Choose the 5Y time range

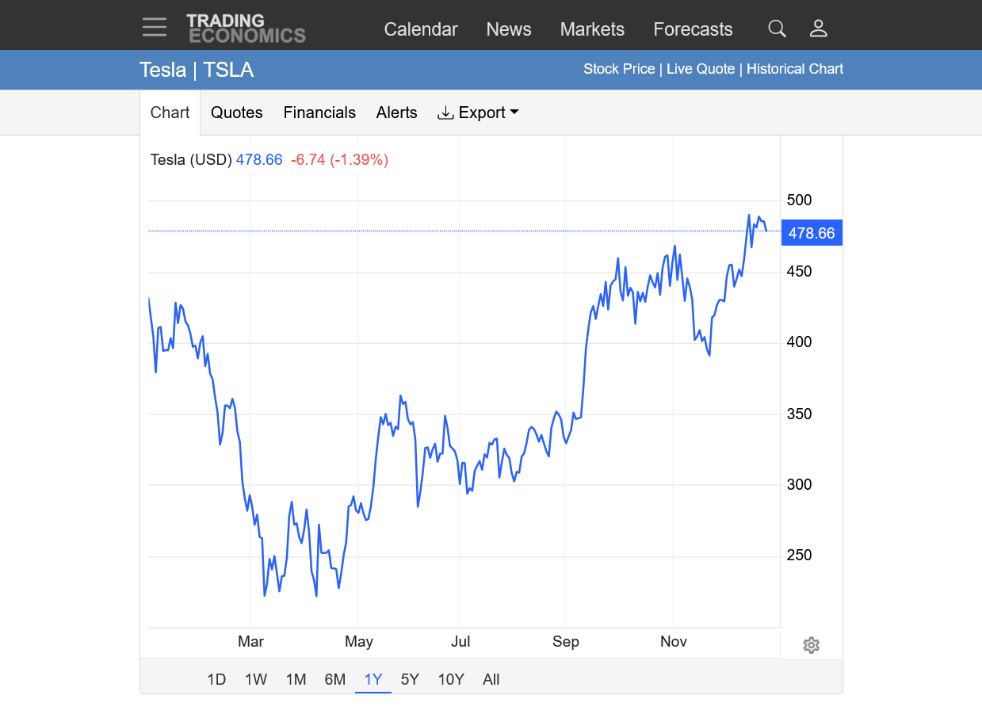point(410,679)
